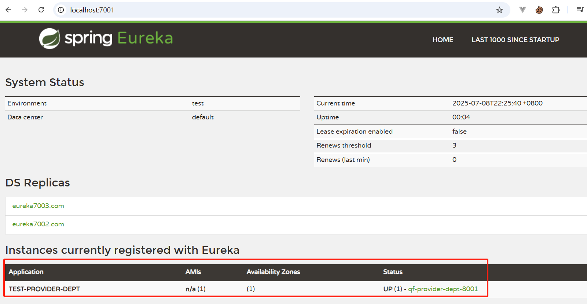The image size is (587, 304).
Task: Reload the page with the refresh icon
Action: (x=41, y=10)
